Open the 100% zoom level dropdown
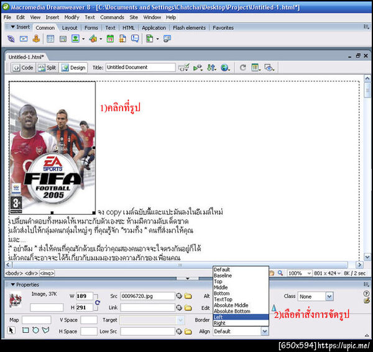373x352 pixels. [x=299, y=273]
